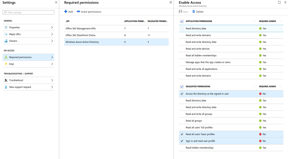This screenshot has height=159, width=288.
Task: Click the Save button label
Action: (x=186, y=12)
